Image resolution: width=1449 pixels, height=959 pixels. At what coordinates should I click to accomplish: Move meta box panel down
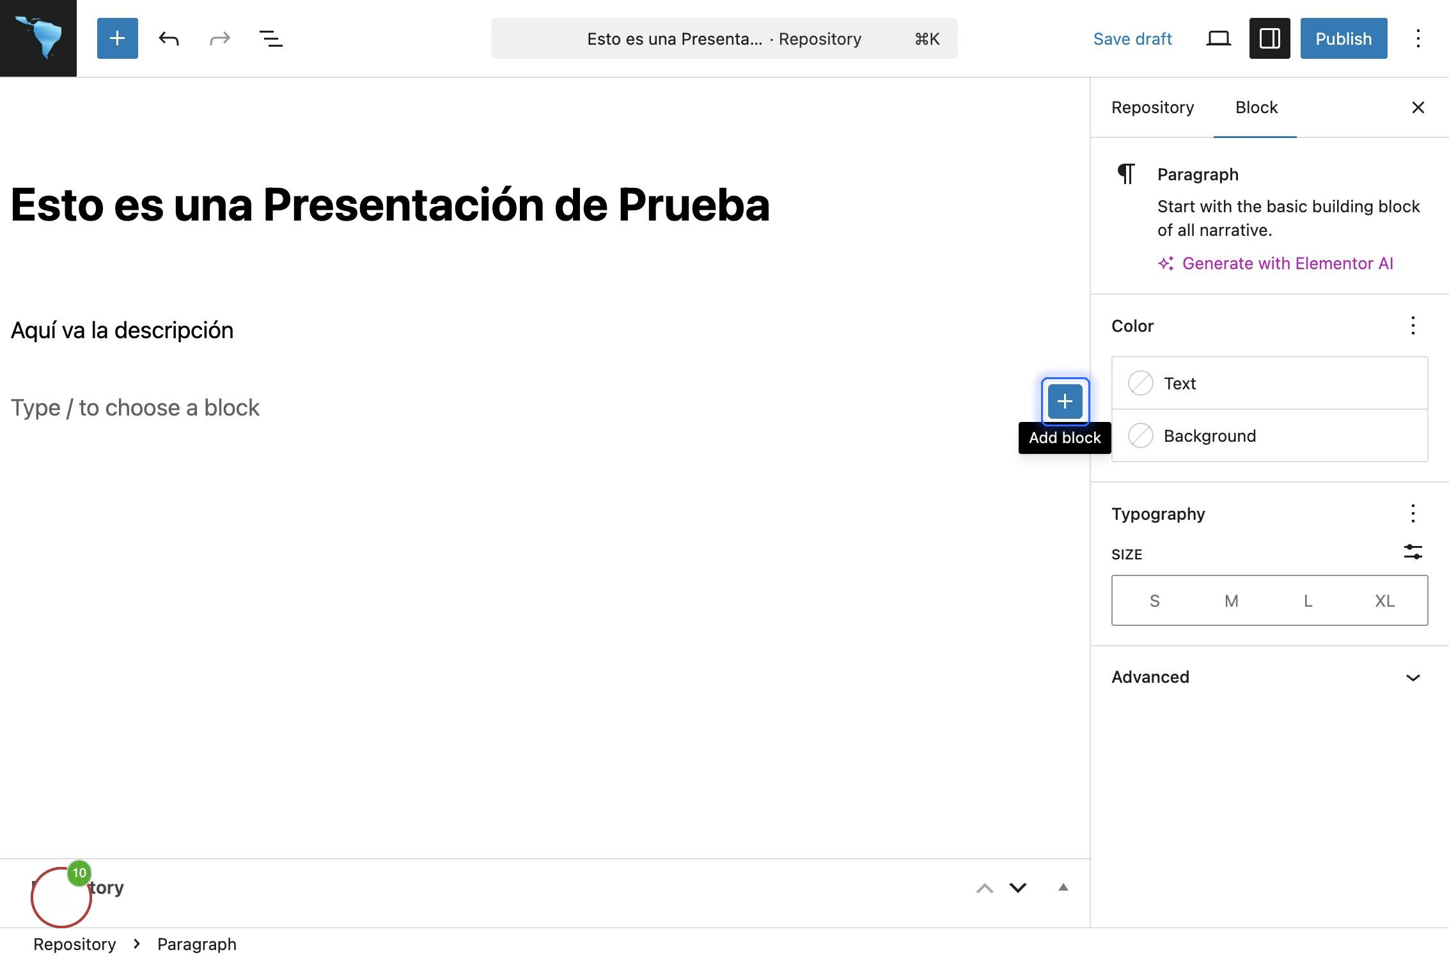[1017, 887]
